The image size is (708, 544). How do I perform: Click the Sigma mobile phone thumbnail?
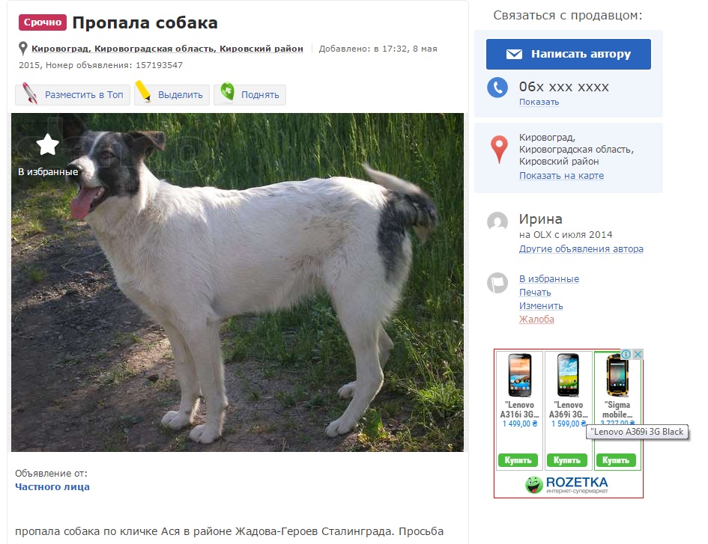coord(617,376)
